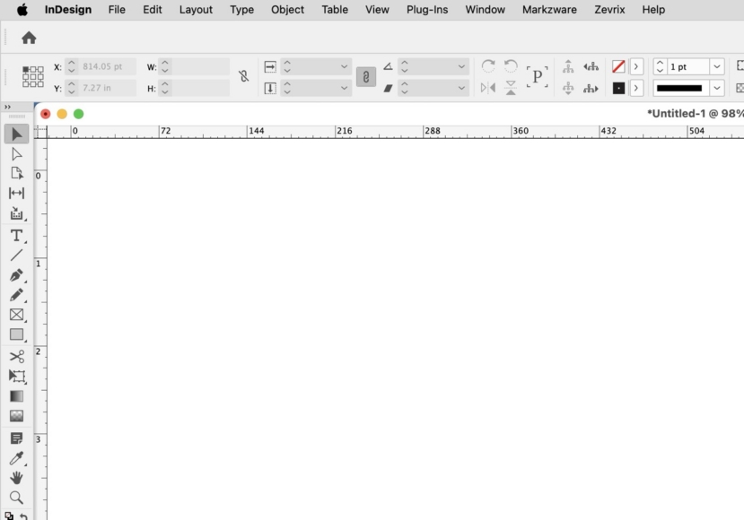Click default fill and stroke icon

click(x=9, y=516)
